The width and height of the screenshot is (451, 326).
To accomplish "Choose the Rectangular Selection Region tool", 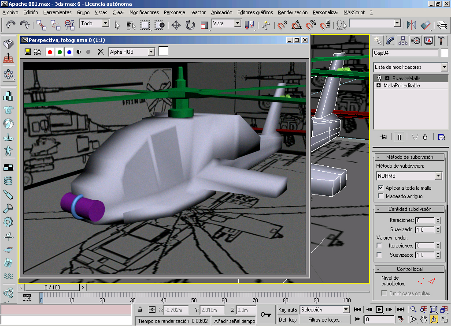I will pyautogui.click(x=145, y=25).
